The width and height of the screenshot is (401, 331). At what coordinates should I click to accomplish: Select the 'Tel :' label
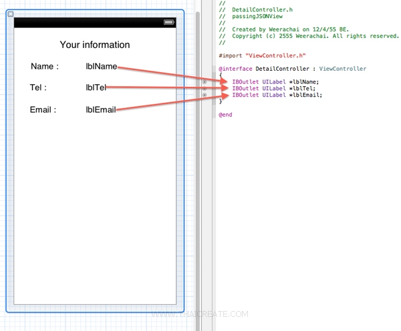click(38, 87)
